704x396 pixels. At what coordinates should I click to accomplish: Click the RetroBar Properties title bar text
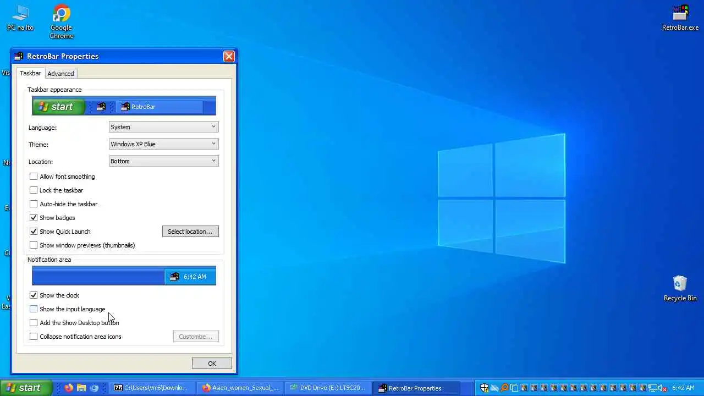(63, 56)
